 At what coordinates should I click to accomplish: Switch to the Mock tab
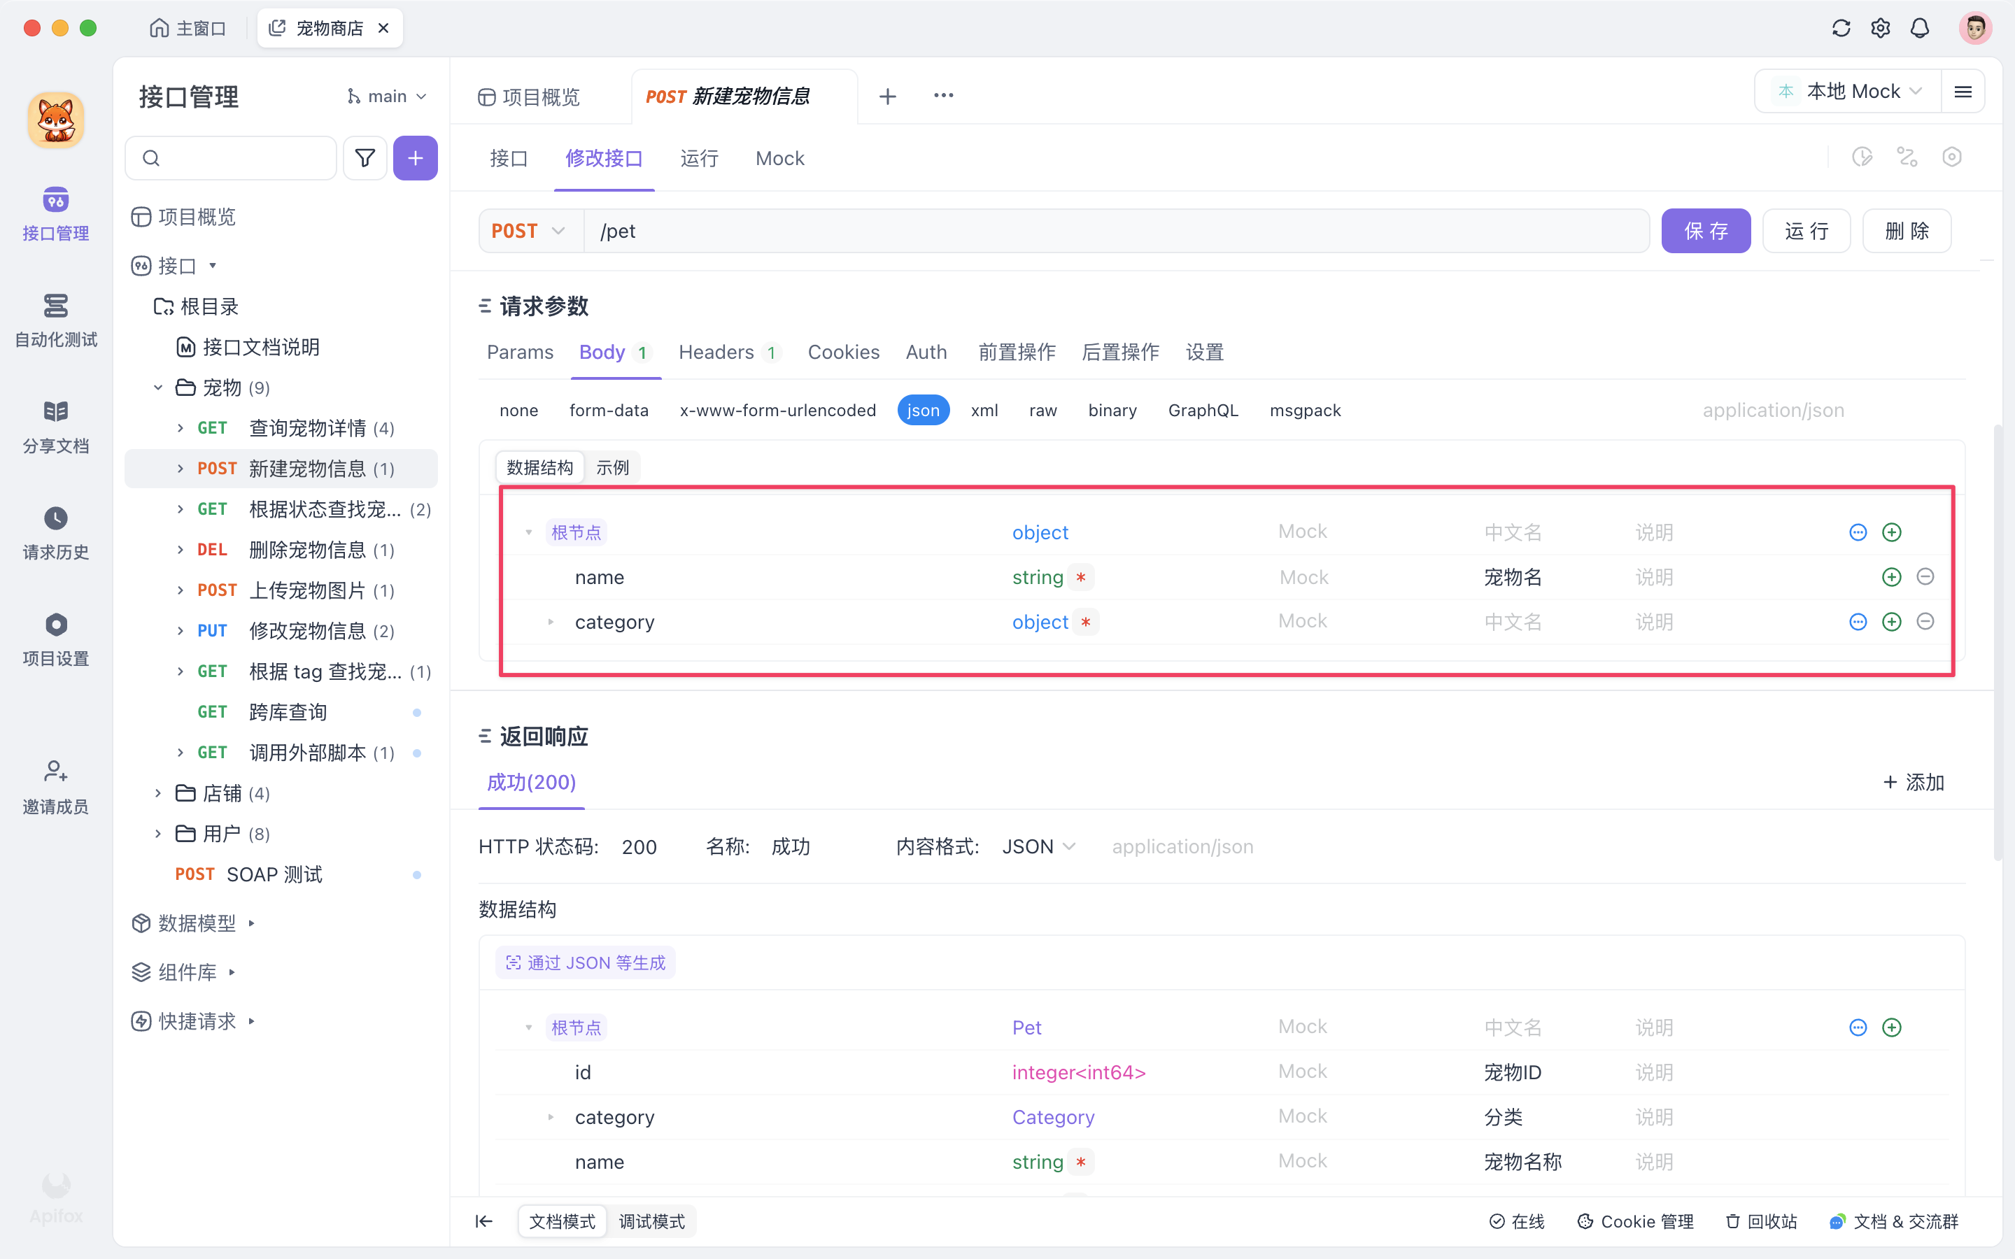[779, 158]
